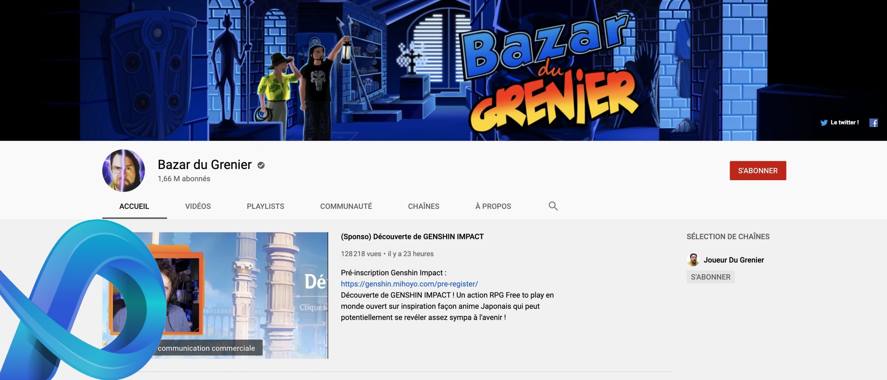Viewport: 887px width, 380px height.
Task: Open the CHAÎNES tab
Action: tap(424, 206)
